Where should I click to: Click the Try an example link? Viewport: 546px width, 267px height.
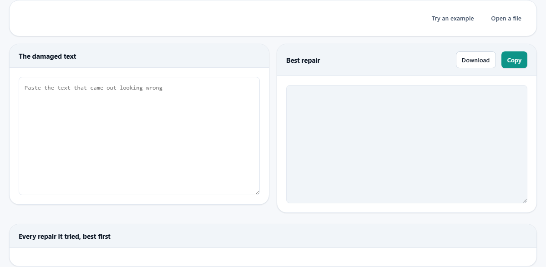tap(453, 19)
